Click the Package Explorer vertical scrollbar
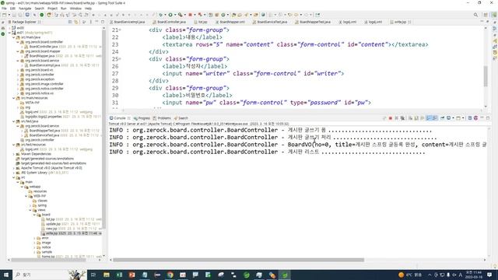The height and width of the screenshot is (280, 498). [103, 128]
